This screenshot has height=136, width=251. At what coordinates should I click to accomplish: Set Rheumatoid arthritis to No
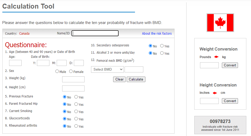pyautogui.click(x=65, y=126)
